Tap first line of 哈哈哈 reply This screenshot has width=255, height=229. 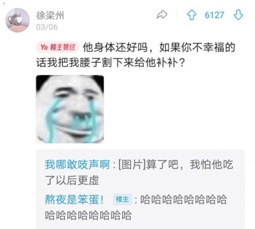coord(184,199)
